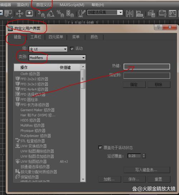Viewport: 179px width, 195px height.
Task: Open the 帮助(H) menu
Action: tap(98, 5)
